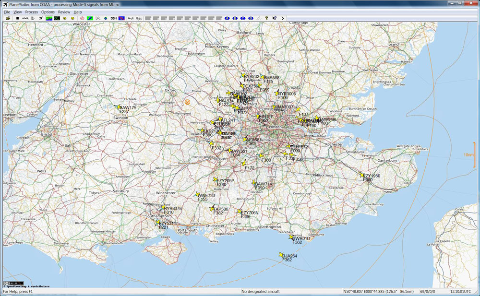
Task: Click the wrench and screwdriver options icon
Action: pos(97,18)
